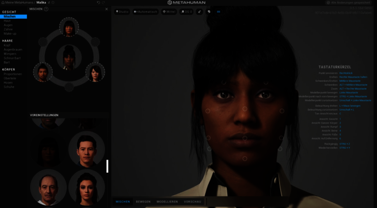This screenshot has height=208, width=377.
Task: Open Meine MetaHumans home link
Action: click(x=17, y=2)
